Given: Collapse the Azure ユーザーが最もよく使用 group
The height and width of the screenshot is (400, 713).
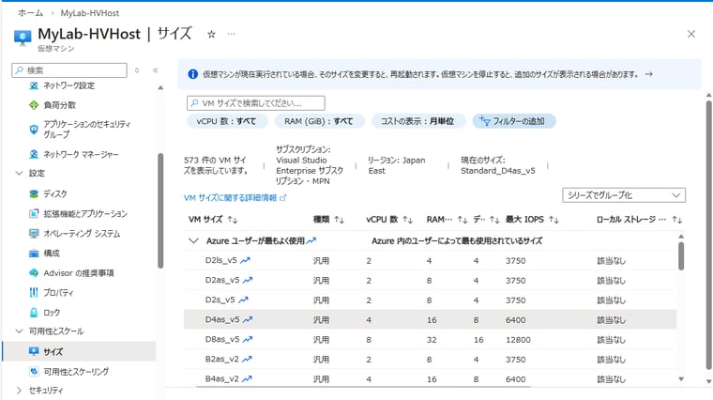Looking at the screenshot, I should pyautogui.click(x=193, y=240).
